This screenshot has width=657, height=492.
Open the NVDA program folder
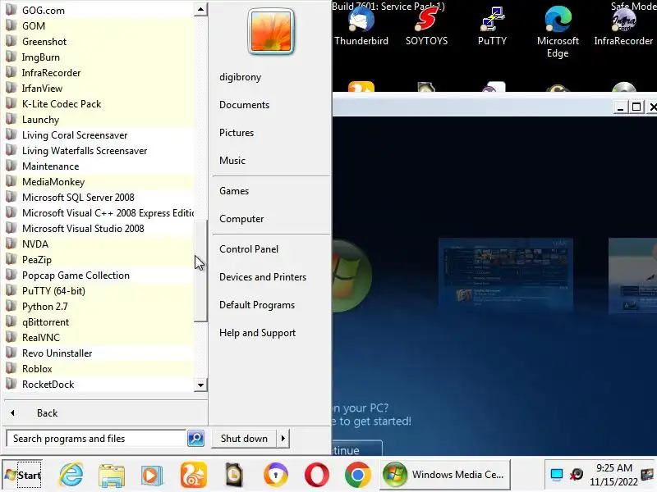[99, 244]
